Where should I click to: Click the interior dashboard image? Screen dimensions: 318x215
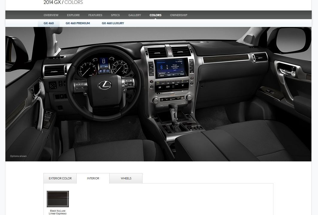tap(158, 94)
